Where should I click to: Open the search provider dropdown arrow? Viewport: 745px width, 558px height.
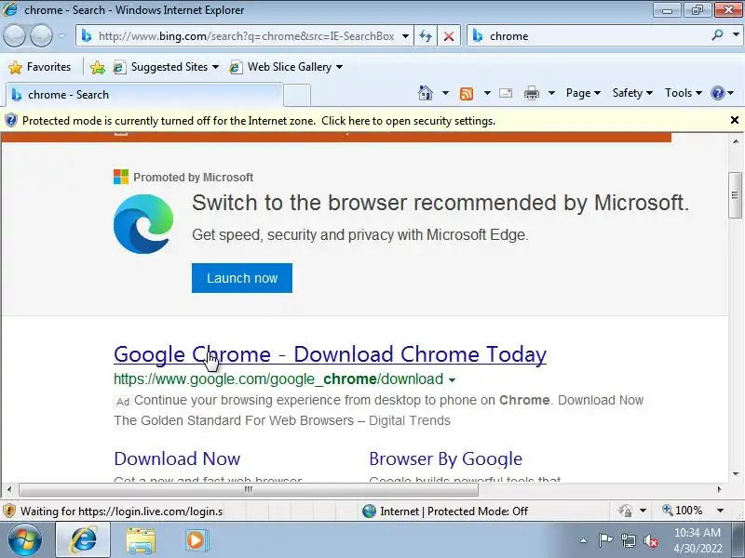[736, 35]
